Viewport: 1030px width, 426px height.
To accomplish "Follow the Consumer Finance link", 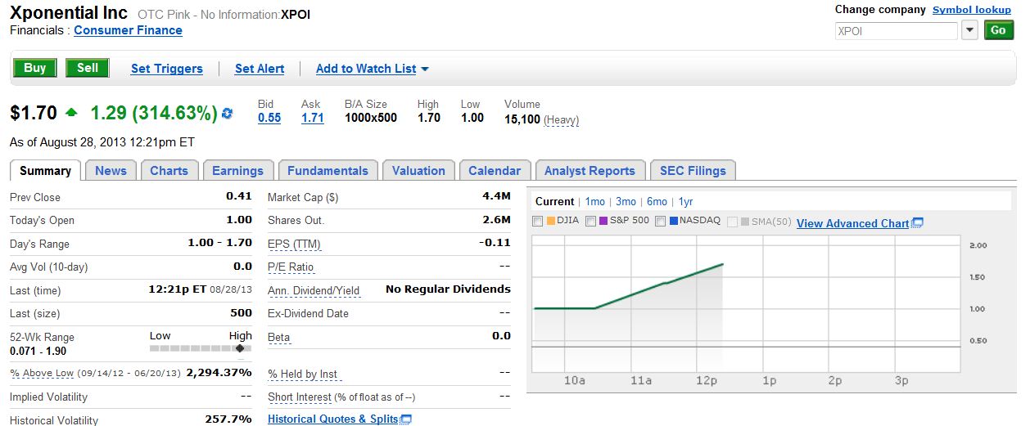I will pyautogui.click(x=128, y=30).
